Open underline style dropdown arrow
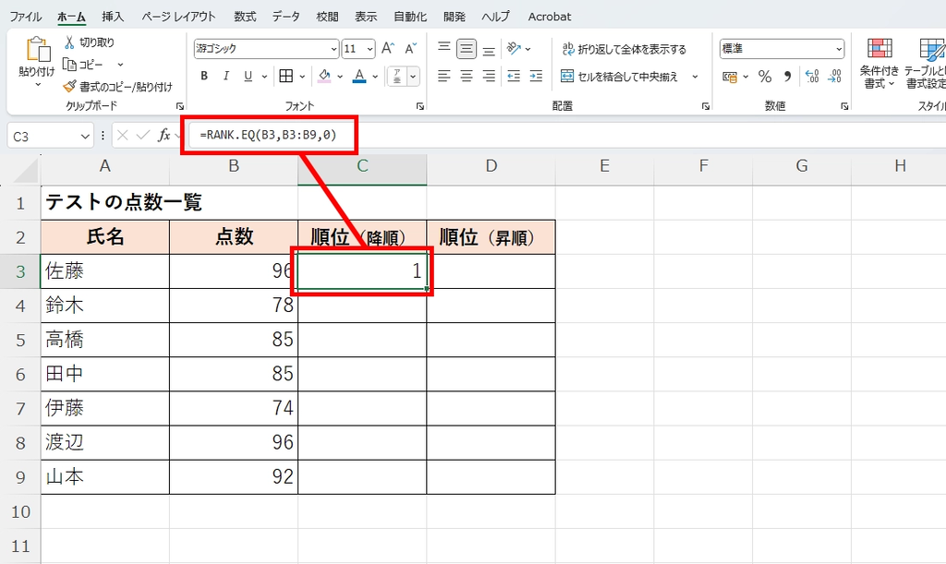 coord(264,77)
